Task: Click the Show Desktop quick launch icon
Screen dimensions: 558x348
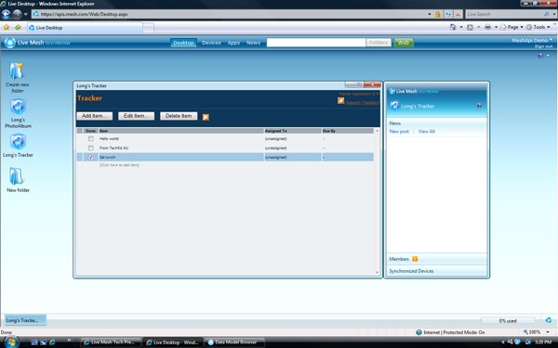Action: (34, 342)
